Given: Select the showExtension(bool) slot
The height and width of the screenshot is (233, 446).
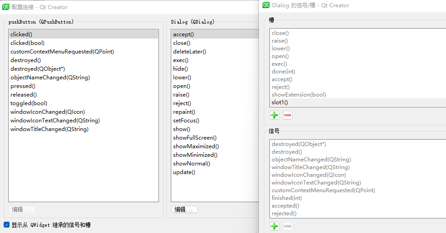Looking at the screenshot, I should click(x=358, y=94).
